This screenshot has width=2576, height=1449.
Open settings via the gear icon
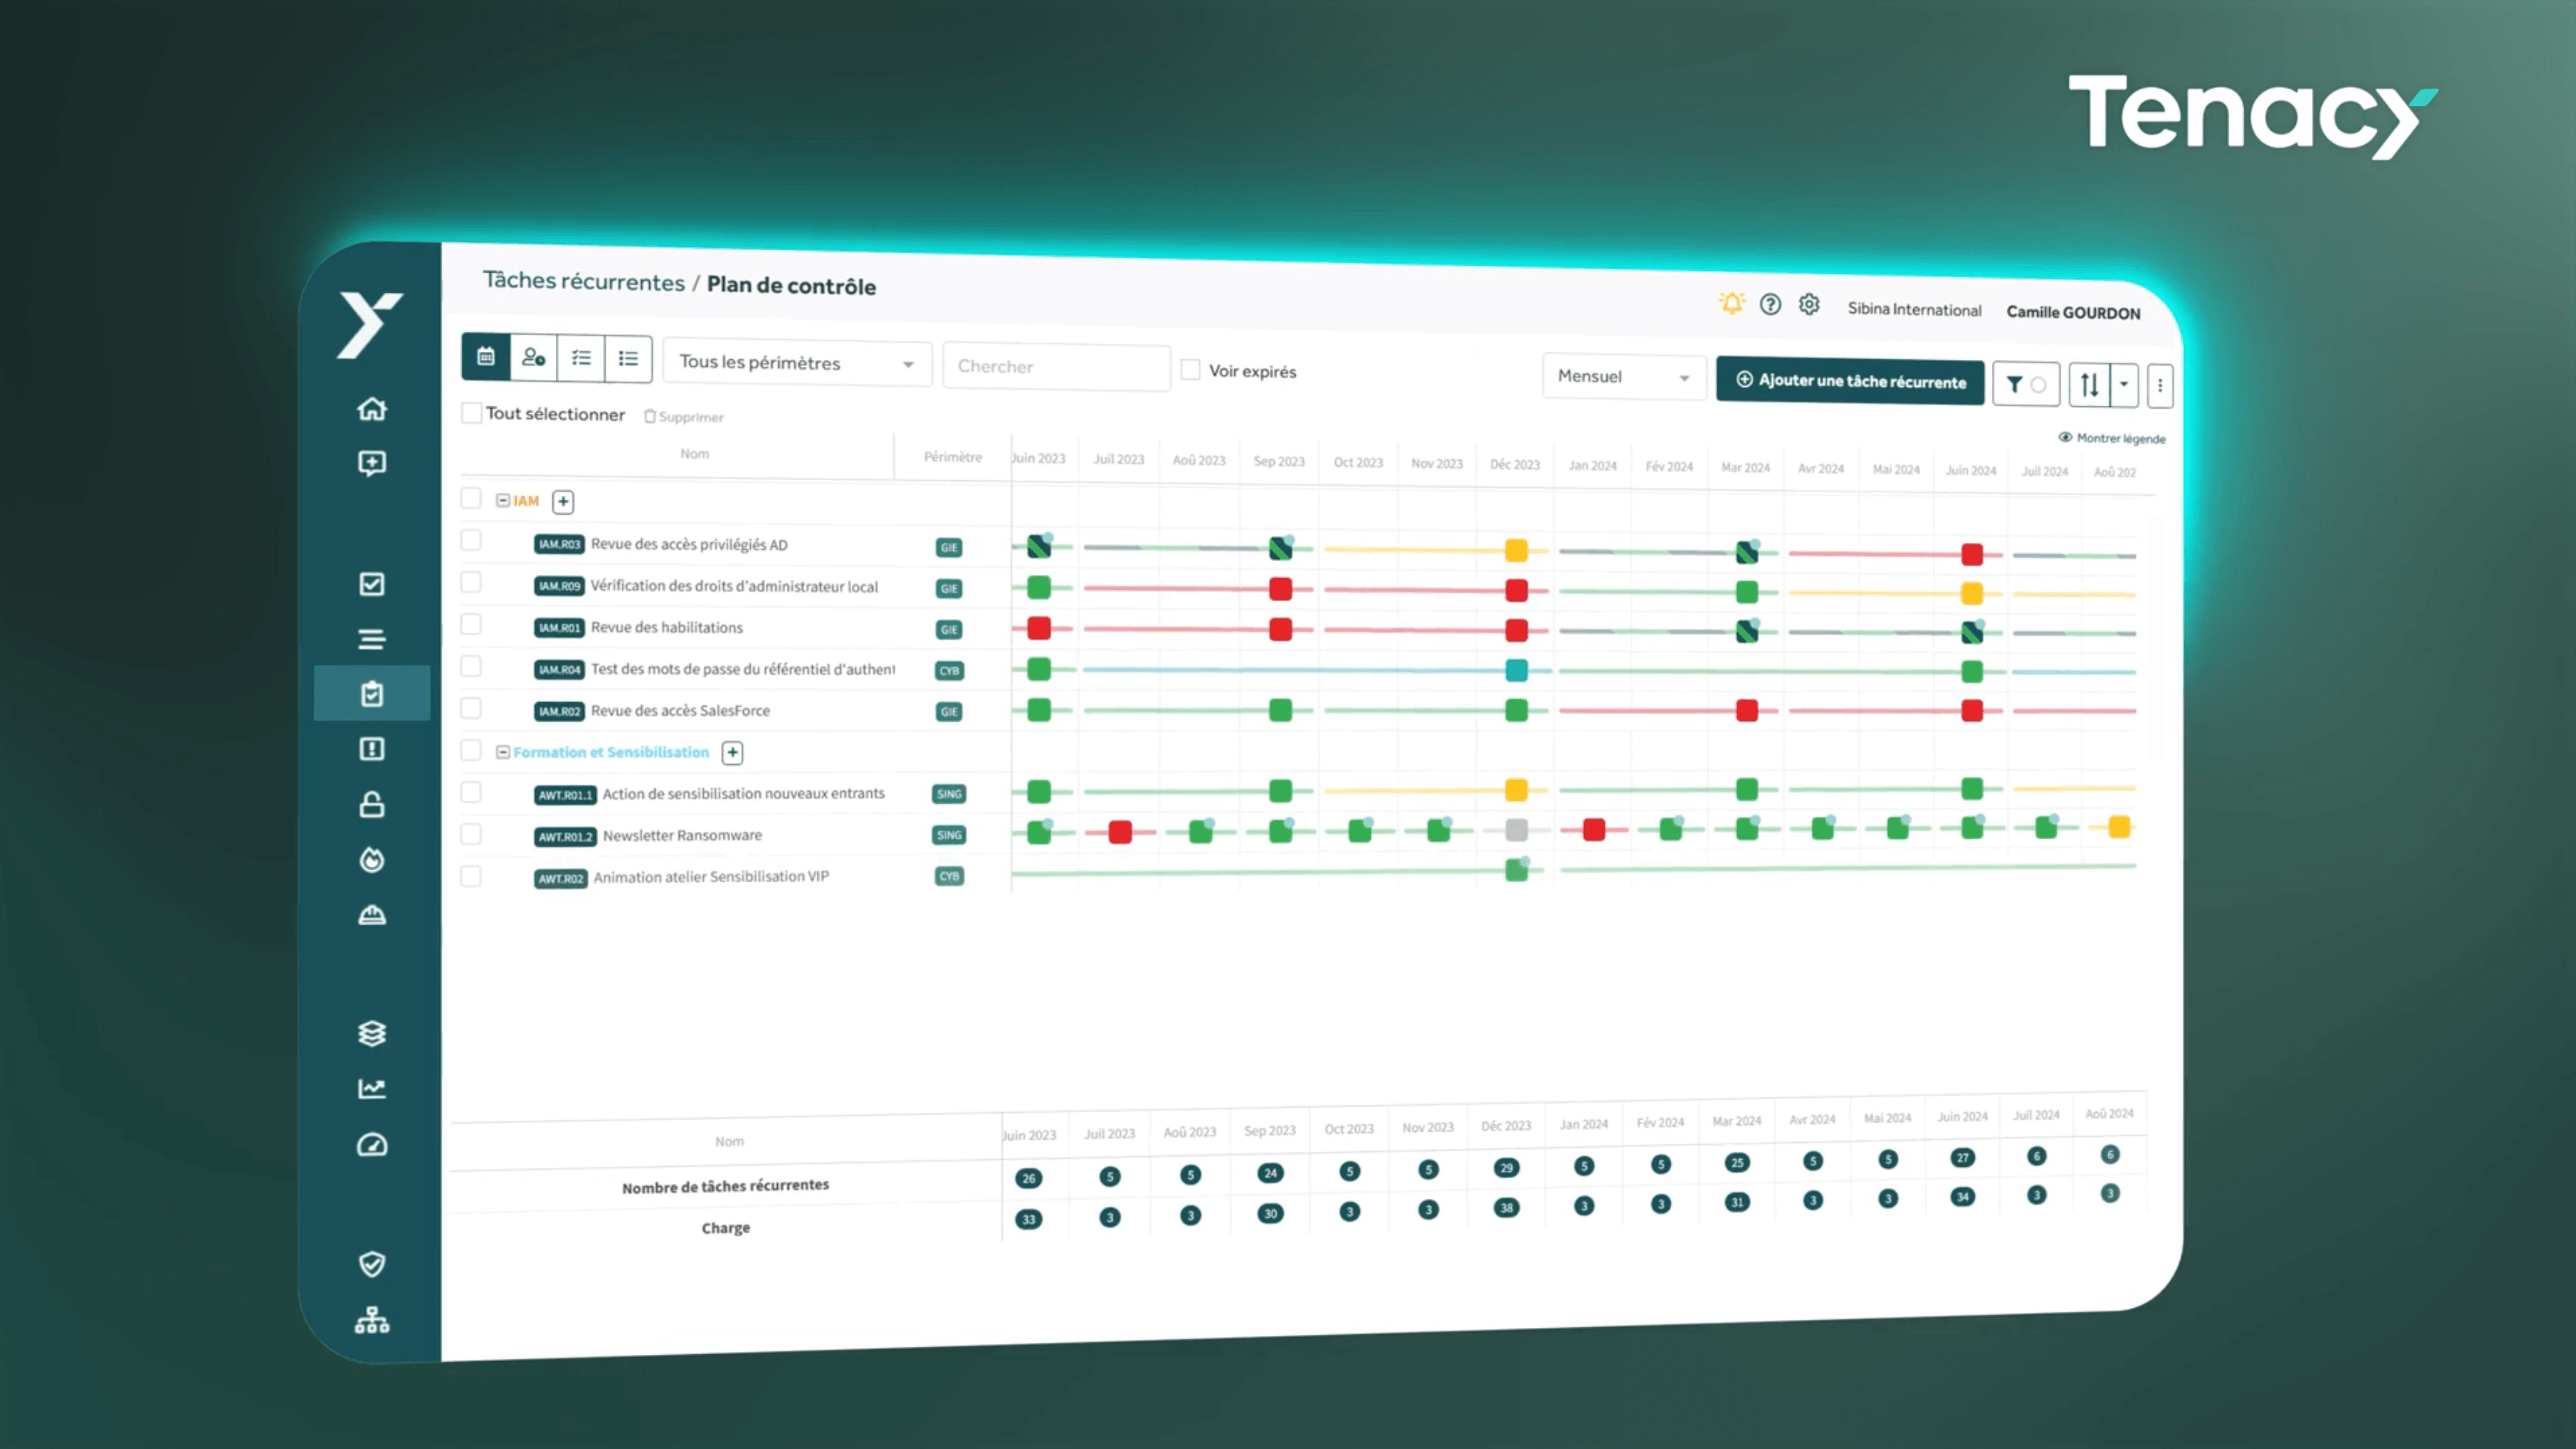pyautogui.click(x=1809, y=304)
